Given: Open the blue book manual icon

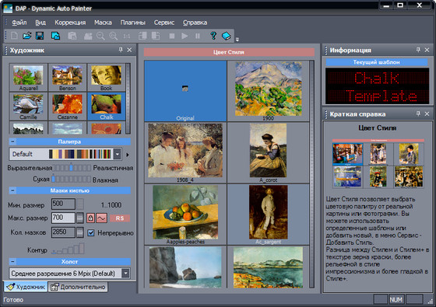Looking at the screenshot, I should click(x=227, y=36).
